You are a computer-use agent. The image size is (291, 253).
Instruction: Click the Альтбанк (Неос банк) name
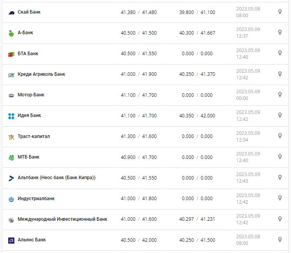point(56,178)
